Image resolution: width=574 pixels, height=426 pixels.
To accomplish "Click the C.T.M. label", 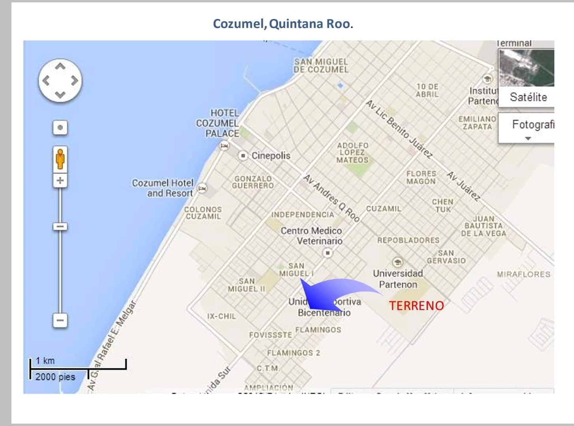I will coord(268,368).
